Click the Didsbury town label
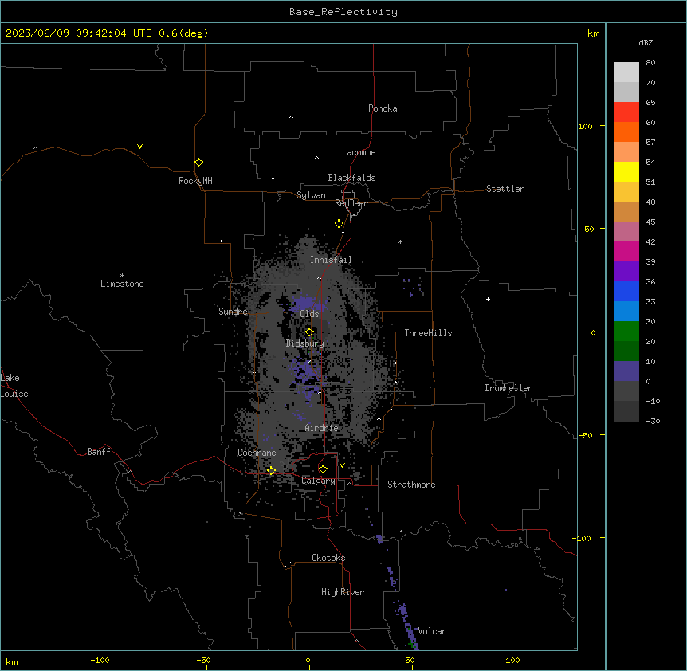This screenshot has height=671, width=687. click(x=305, y=343)
